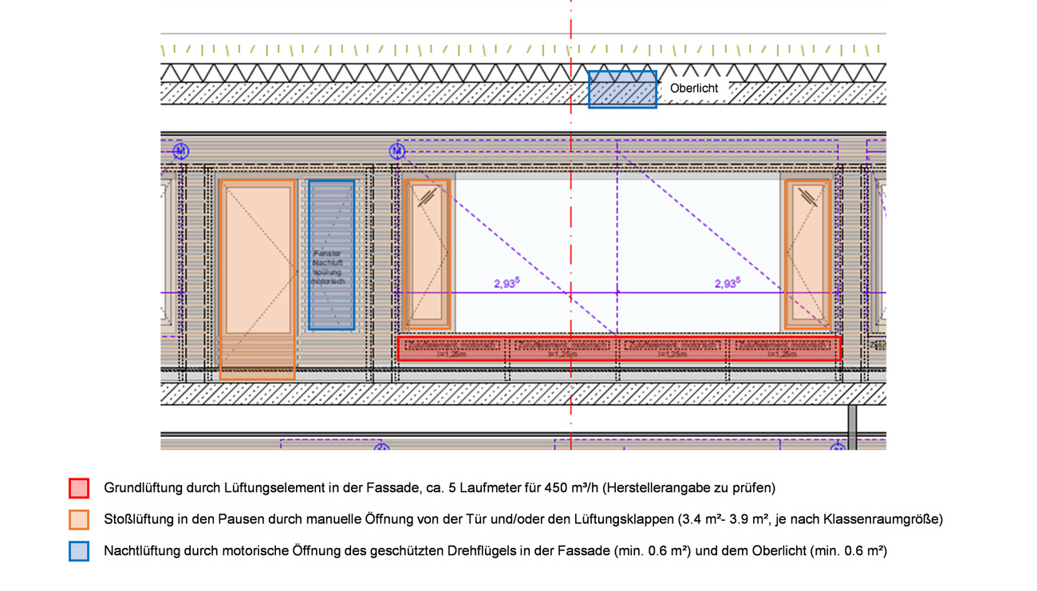
Task: Select the blue motorized night ventilation window
Action: pos(331,255)
